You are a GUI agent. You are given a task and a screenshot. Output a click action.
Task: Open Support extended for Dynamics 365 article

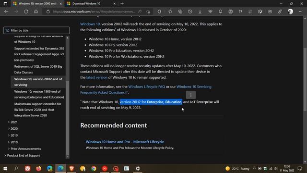[39, 54]
